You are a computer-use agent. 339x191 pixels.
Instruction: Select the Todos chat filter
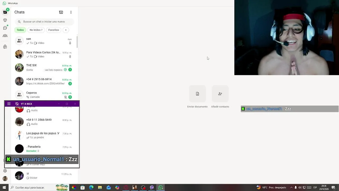(x=20, y=30)
